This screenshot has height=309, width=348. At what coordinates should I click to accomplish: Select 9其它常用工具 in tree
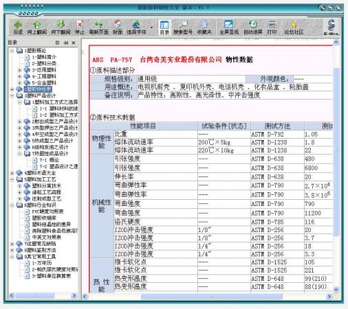pos(40,257)
